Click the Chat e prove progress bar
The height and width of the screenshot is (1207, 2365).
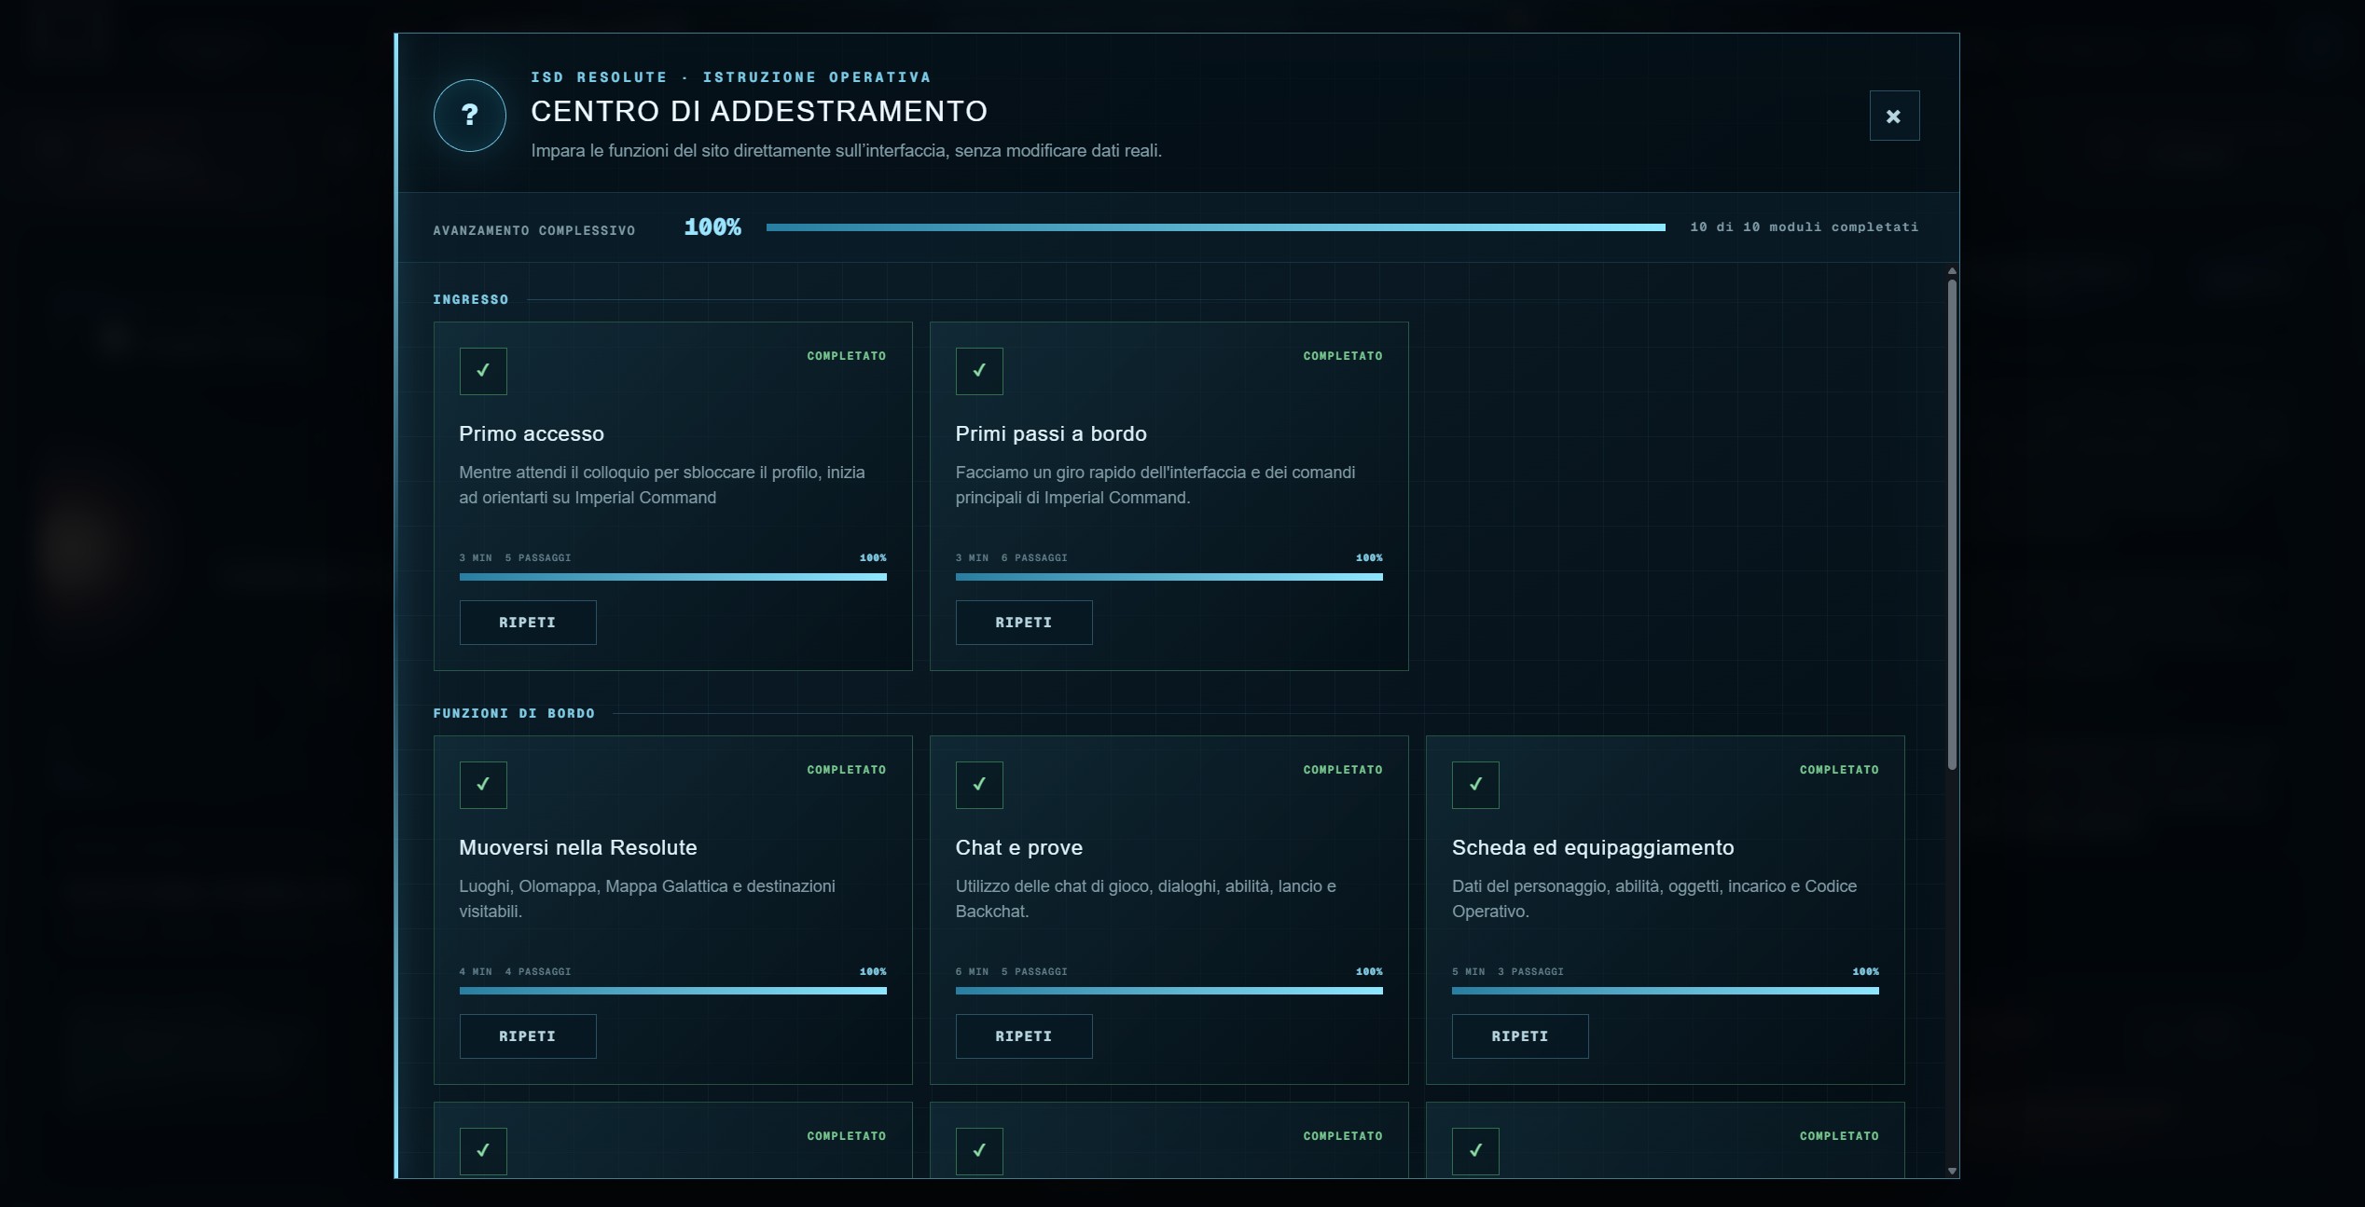pyautogui.click(x=1169, y=991)
